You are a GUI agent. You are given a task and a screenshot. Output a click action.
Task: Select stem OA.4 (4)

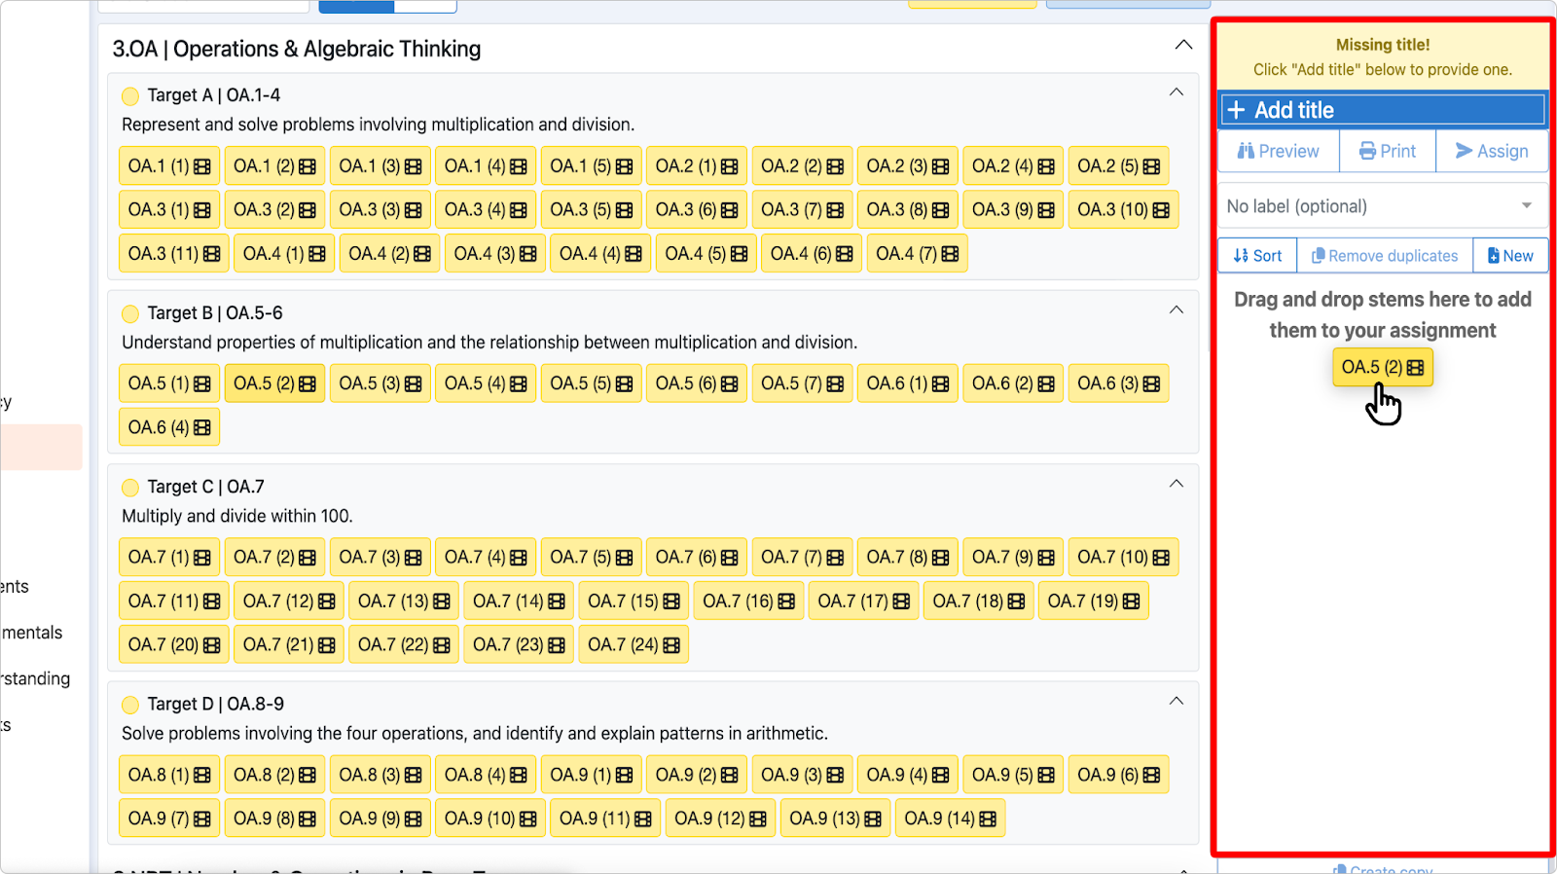click(x=600, y=254)
